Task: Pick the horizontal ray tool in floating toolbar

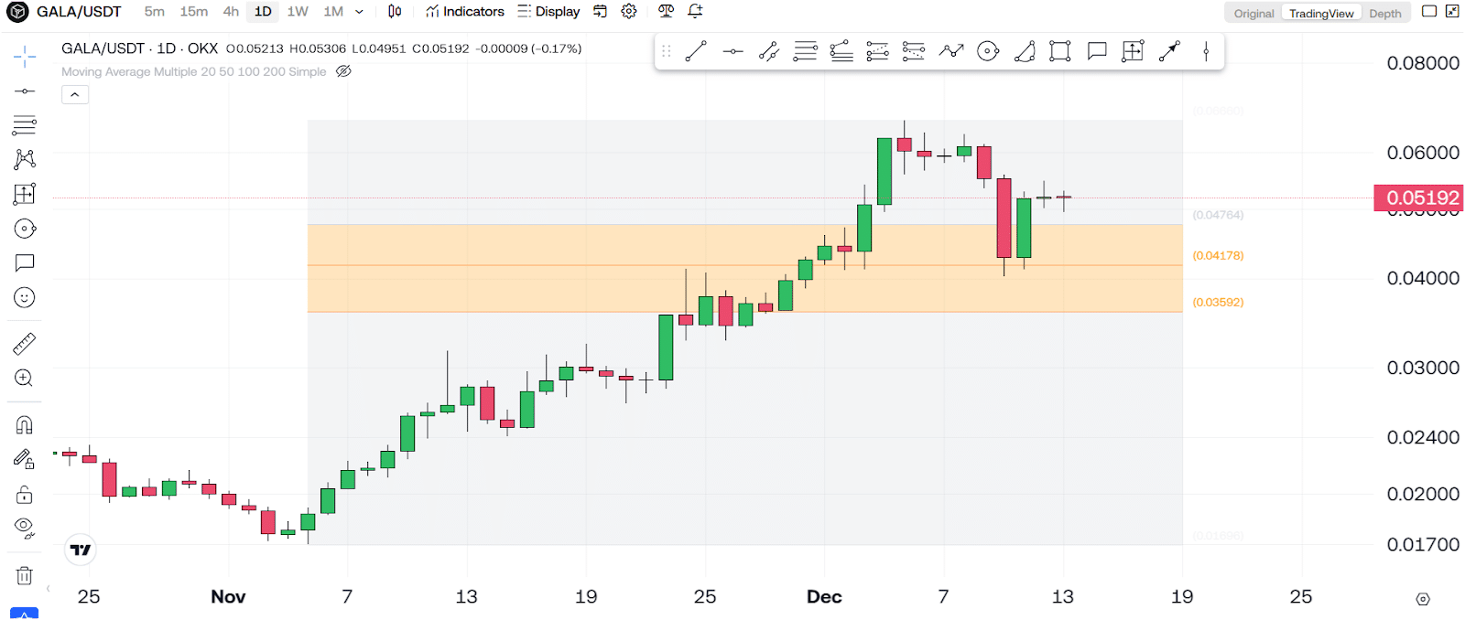Action: [x=732, y=51]
